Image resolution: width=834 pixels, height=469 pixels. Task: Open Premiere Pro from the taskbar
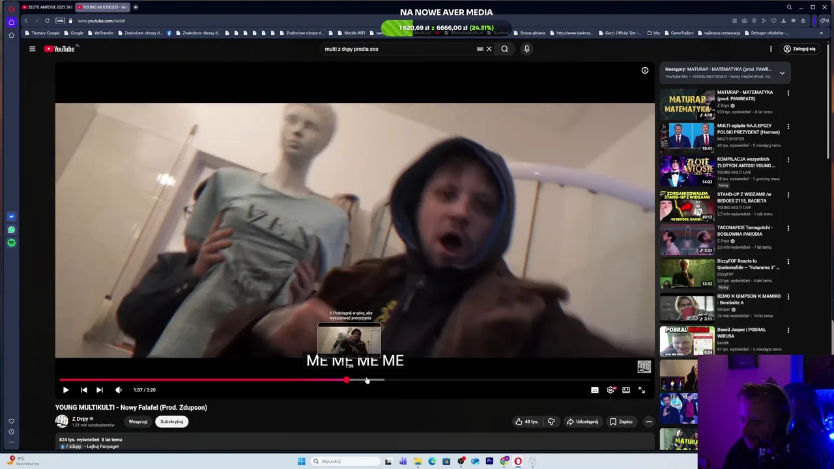489,461
